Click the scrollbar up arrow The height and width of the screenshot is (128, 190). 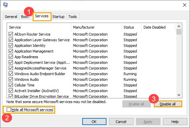pos(179,26)
